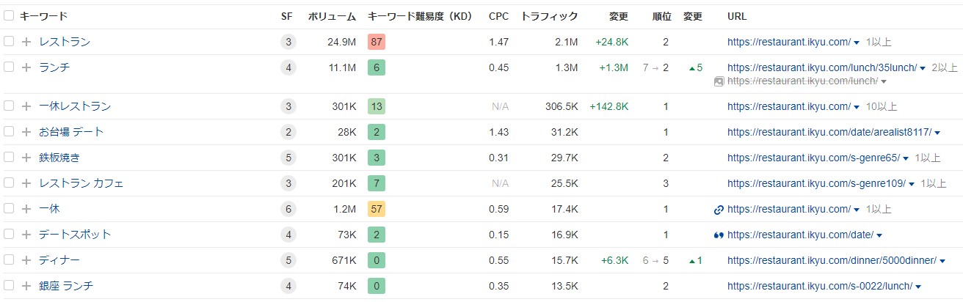
Task: Open SF count badge 5 for ディナー
Action: tap(288, 260)
